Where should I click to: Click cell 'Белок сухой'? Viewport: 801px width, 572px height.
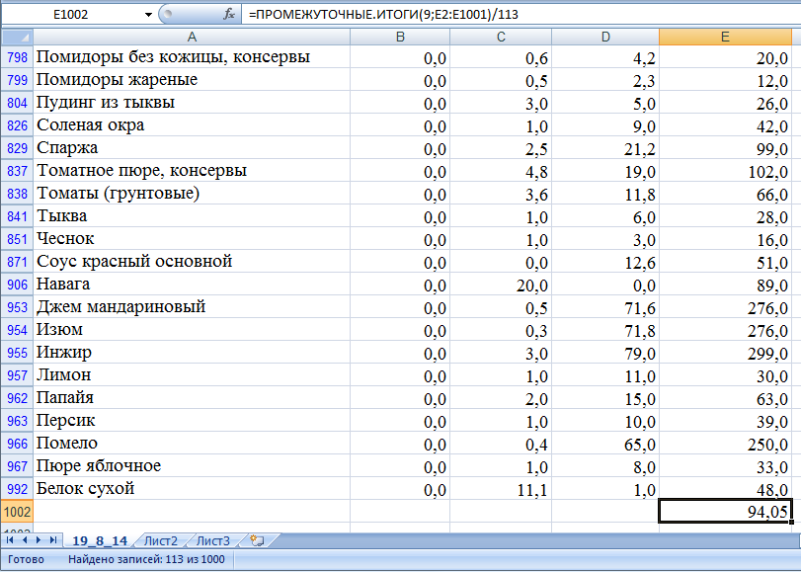[192, 489]
